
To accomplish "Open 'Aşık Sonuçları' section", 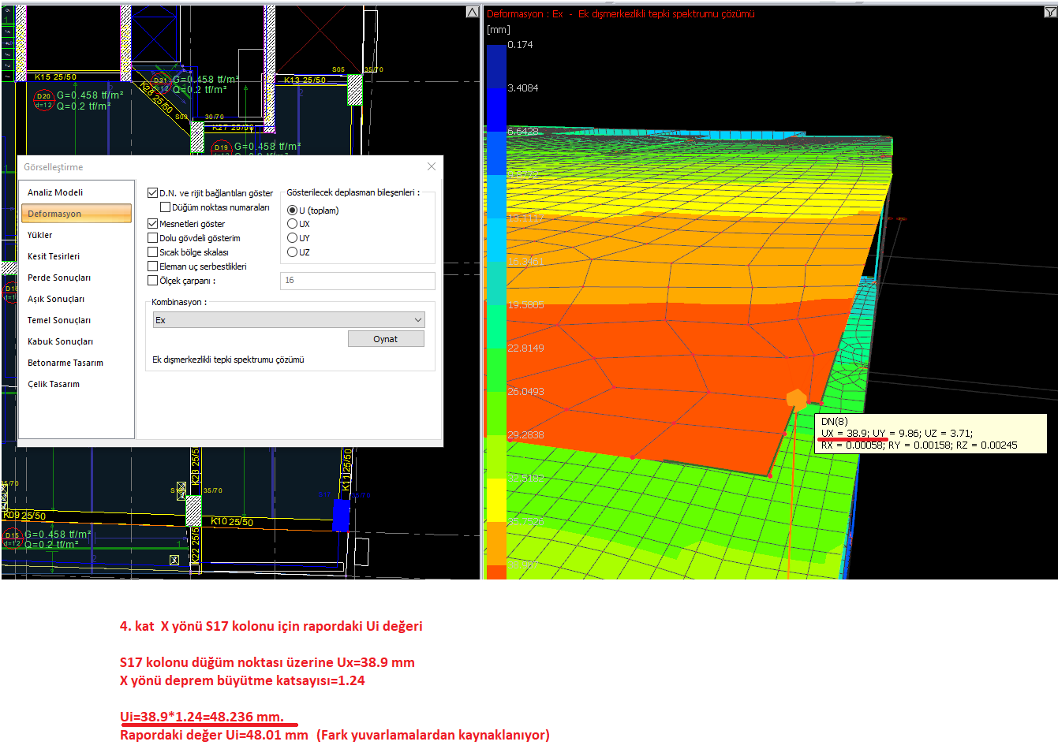I will coord(76,299).
